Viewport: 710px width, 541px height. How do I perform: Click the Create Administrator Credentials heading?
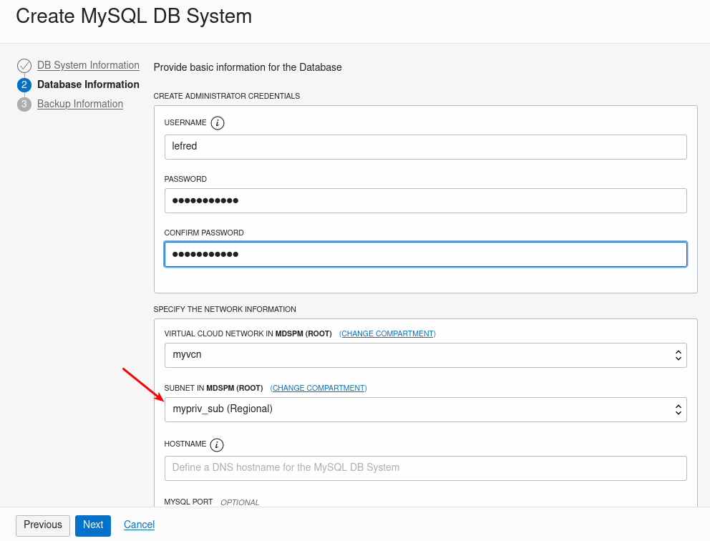point(227,96)
